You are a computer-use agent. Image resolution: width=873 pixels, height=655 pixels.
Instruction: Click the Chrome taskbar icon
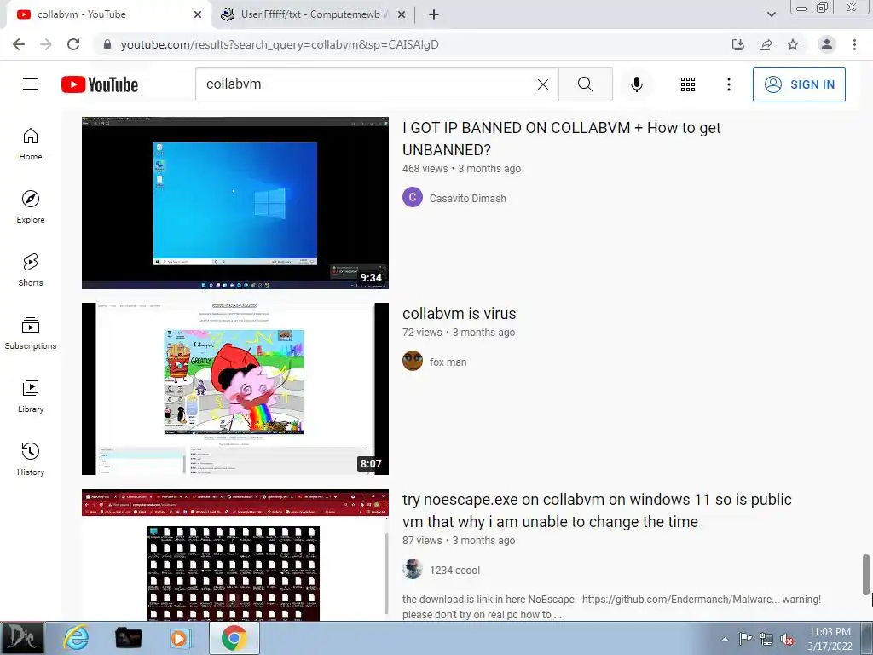click(234, 638)
